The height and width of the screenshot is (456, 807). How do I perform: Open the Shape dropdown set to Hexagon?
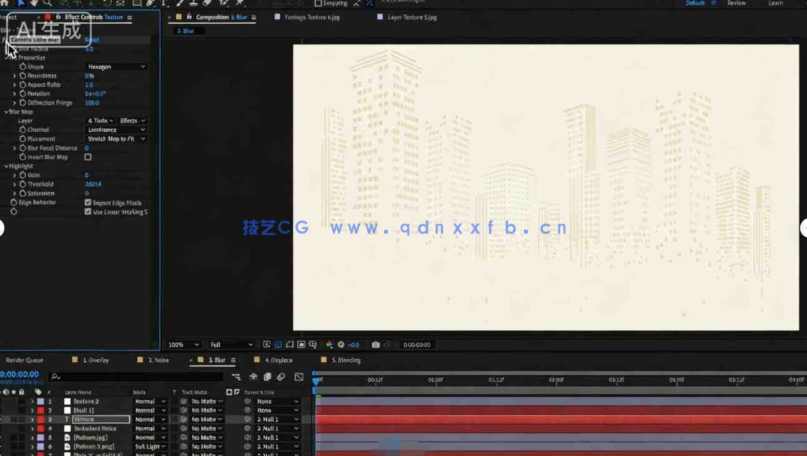(x=116, y=67)
